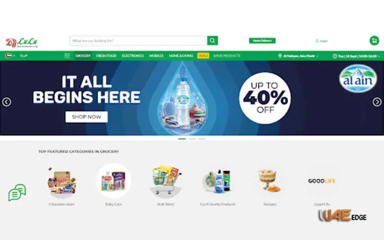The image size is (384, 240).
Task: Switch language to Arabic
Action: point(24,56)
